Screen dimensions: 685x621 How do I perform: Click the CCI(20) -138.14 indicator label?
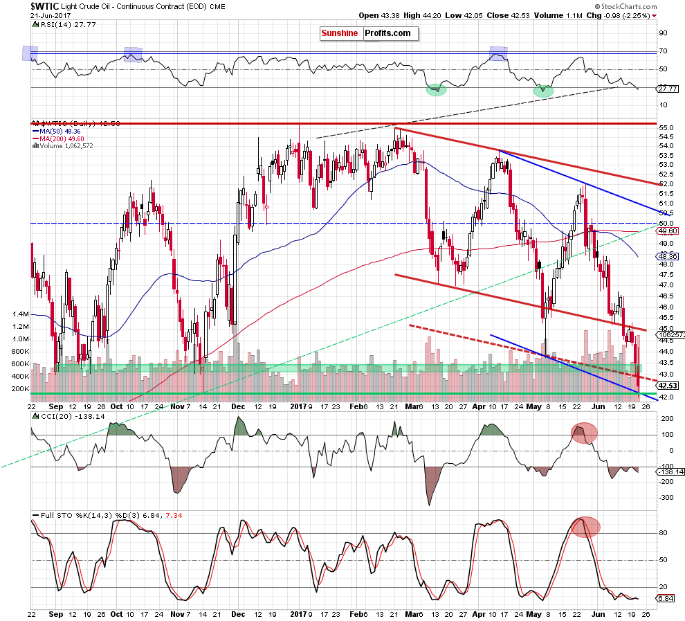[69, 417]
